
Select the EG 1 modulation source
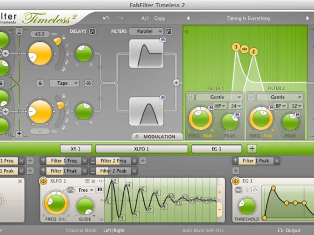(217, 149)
